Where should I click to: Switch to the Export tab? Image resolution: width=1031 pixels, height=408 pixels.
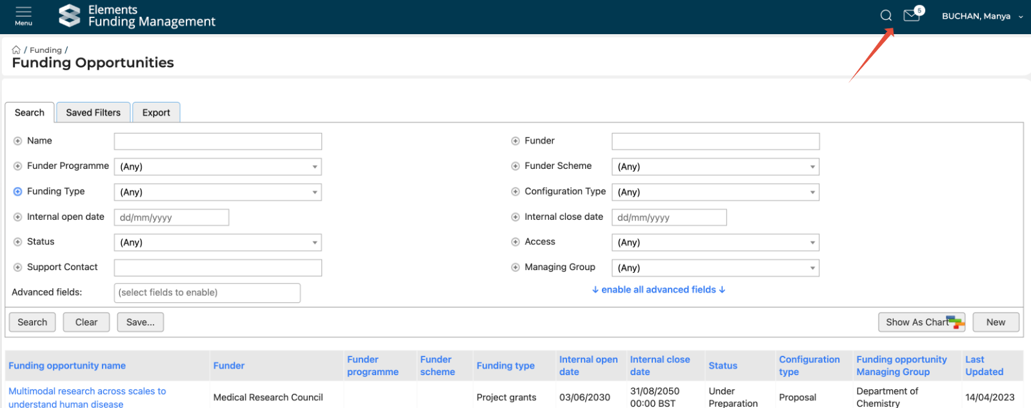tap(156, 112)
